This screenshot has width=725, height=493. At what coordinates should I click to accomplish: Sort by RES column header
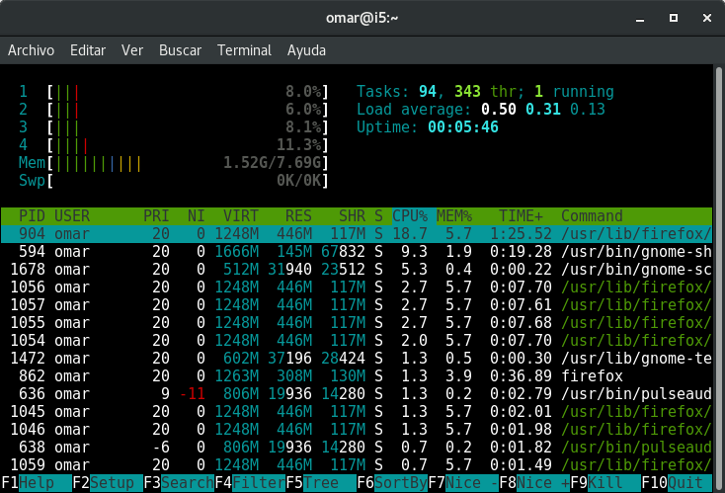point(298,216)
